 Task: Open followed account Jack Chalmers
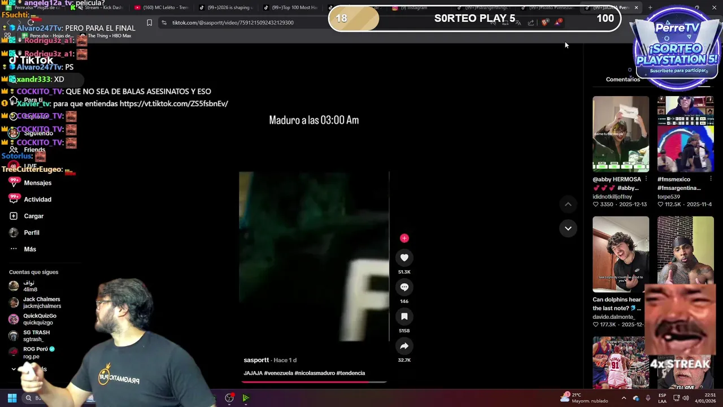tap(35, 302)
